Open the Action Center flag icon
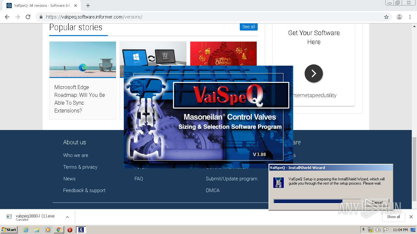This screenshot has width=417, height=234. point(385,230)
